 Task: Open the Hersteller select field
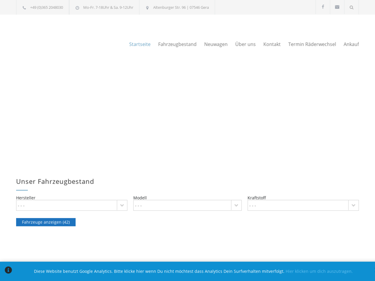(71, 205)
